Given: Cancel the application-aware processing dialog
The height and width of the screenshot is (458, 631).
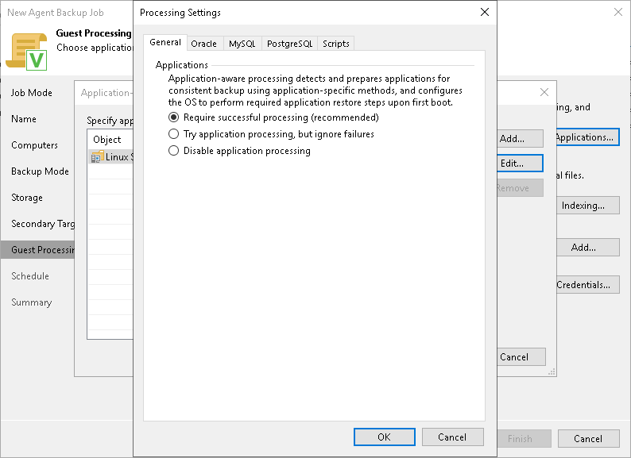Looking at the screenshot, I should click(x=521, y=356).
